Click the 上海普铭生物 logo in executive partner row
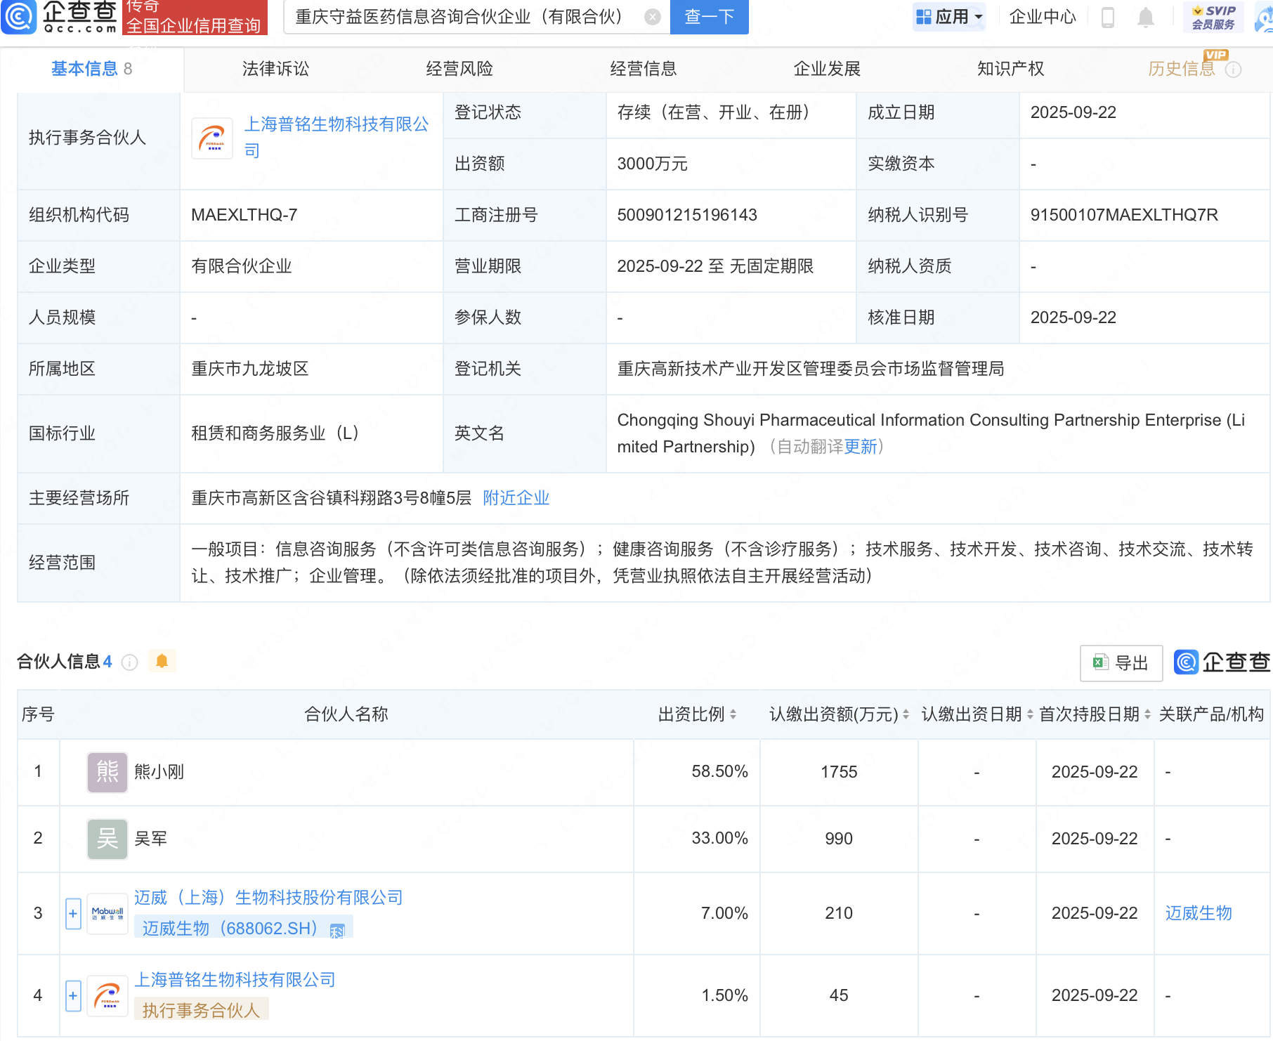1273x1041 pixels. [x=212, y=138]
